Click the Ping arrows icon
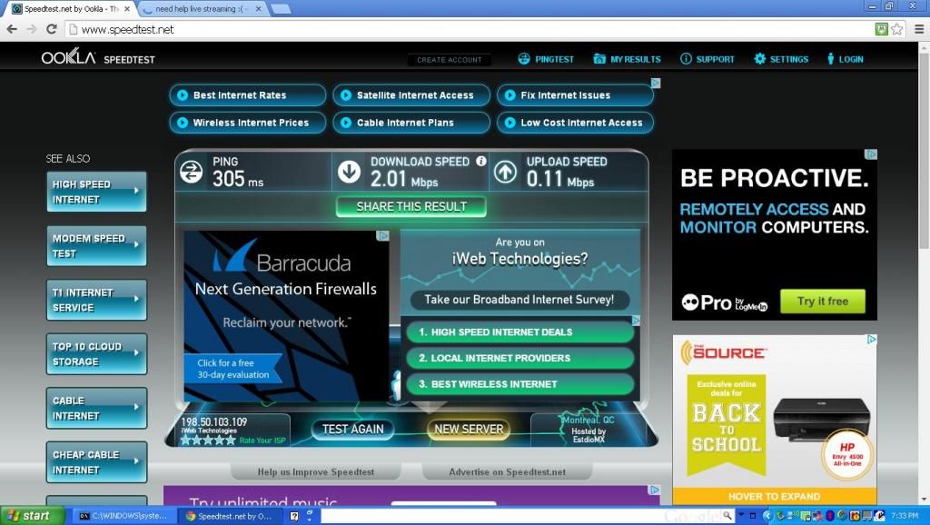Viewport: 930px width, 525px height. tap(191, 172)
